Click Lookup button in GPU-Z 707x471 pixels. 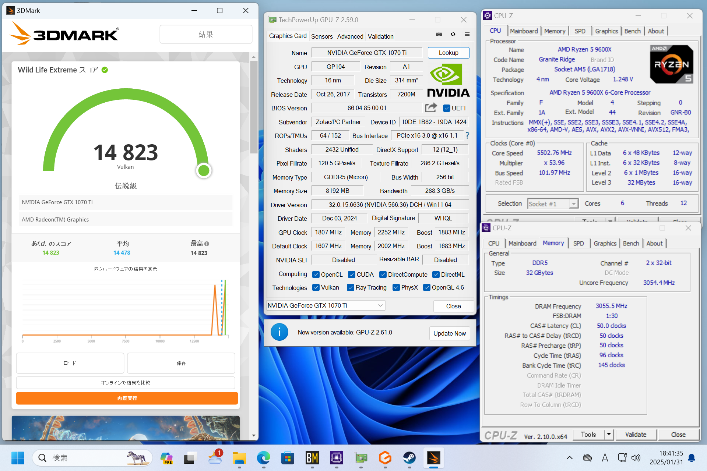click(x=449, y=53)
